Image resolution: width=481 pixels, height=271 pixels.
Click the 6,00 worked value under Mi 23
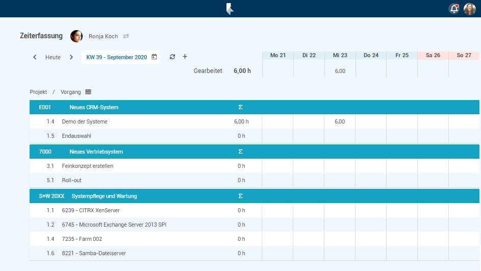340,71
